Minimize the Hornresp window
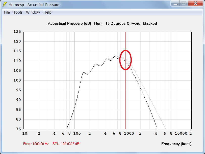This screenshot has height=154, width=205. point(175,4)
